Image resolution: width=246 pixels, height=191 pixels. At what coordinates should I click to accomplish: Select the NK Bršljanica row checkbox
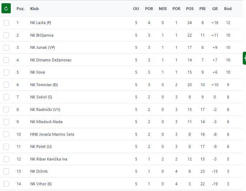coord(6,35)
